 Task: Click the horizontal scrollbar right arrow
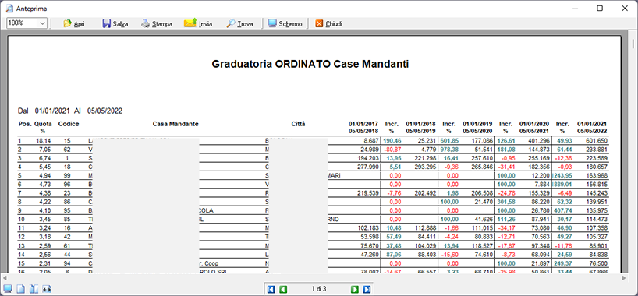click(x=625, y=278)
